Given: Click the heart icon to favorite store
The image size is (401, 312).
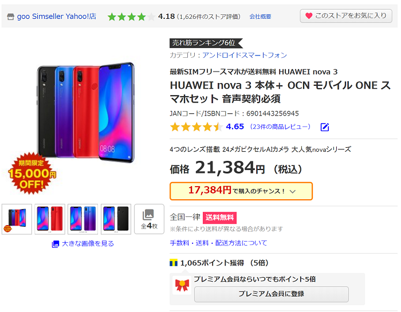Looking at the screenshot, I should tap(309, 16).
